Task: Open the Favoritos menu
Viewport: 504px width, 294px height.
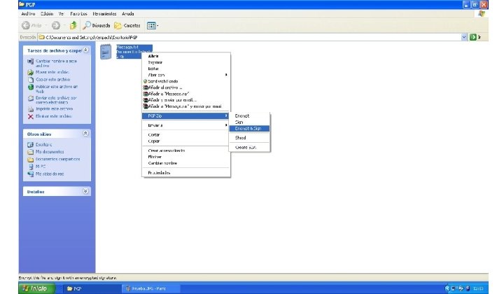Action: [x=78, y=14]
